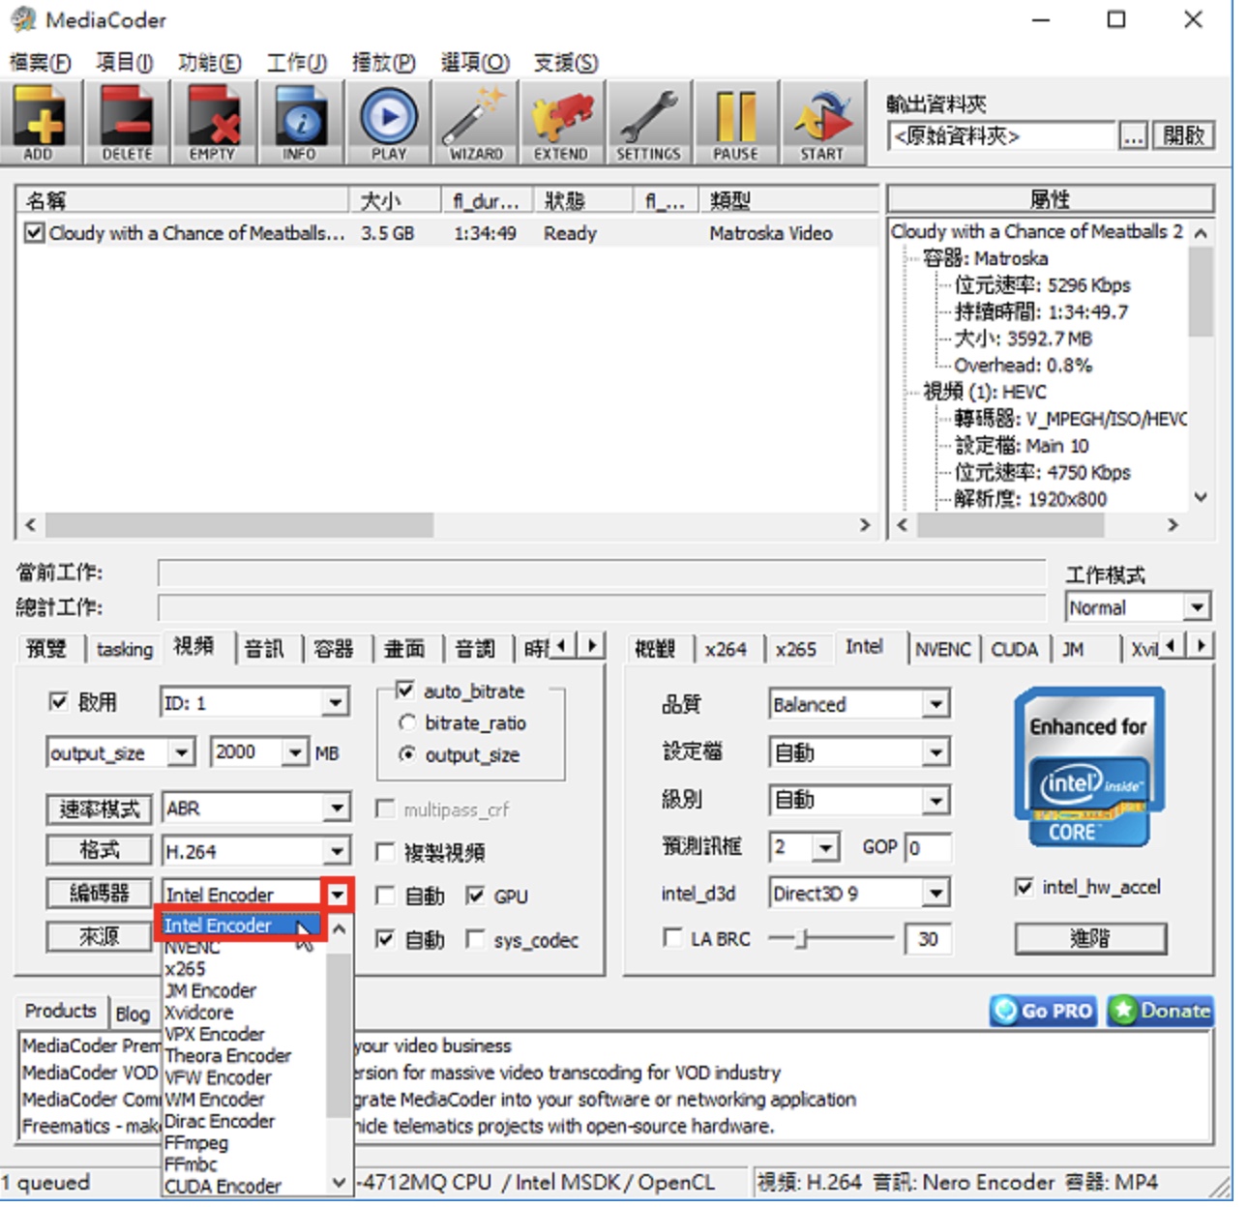Open the 檔案 menu
This screenshot has height=1207, width=1248.
pyautogui.click(x=40, y=63)
